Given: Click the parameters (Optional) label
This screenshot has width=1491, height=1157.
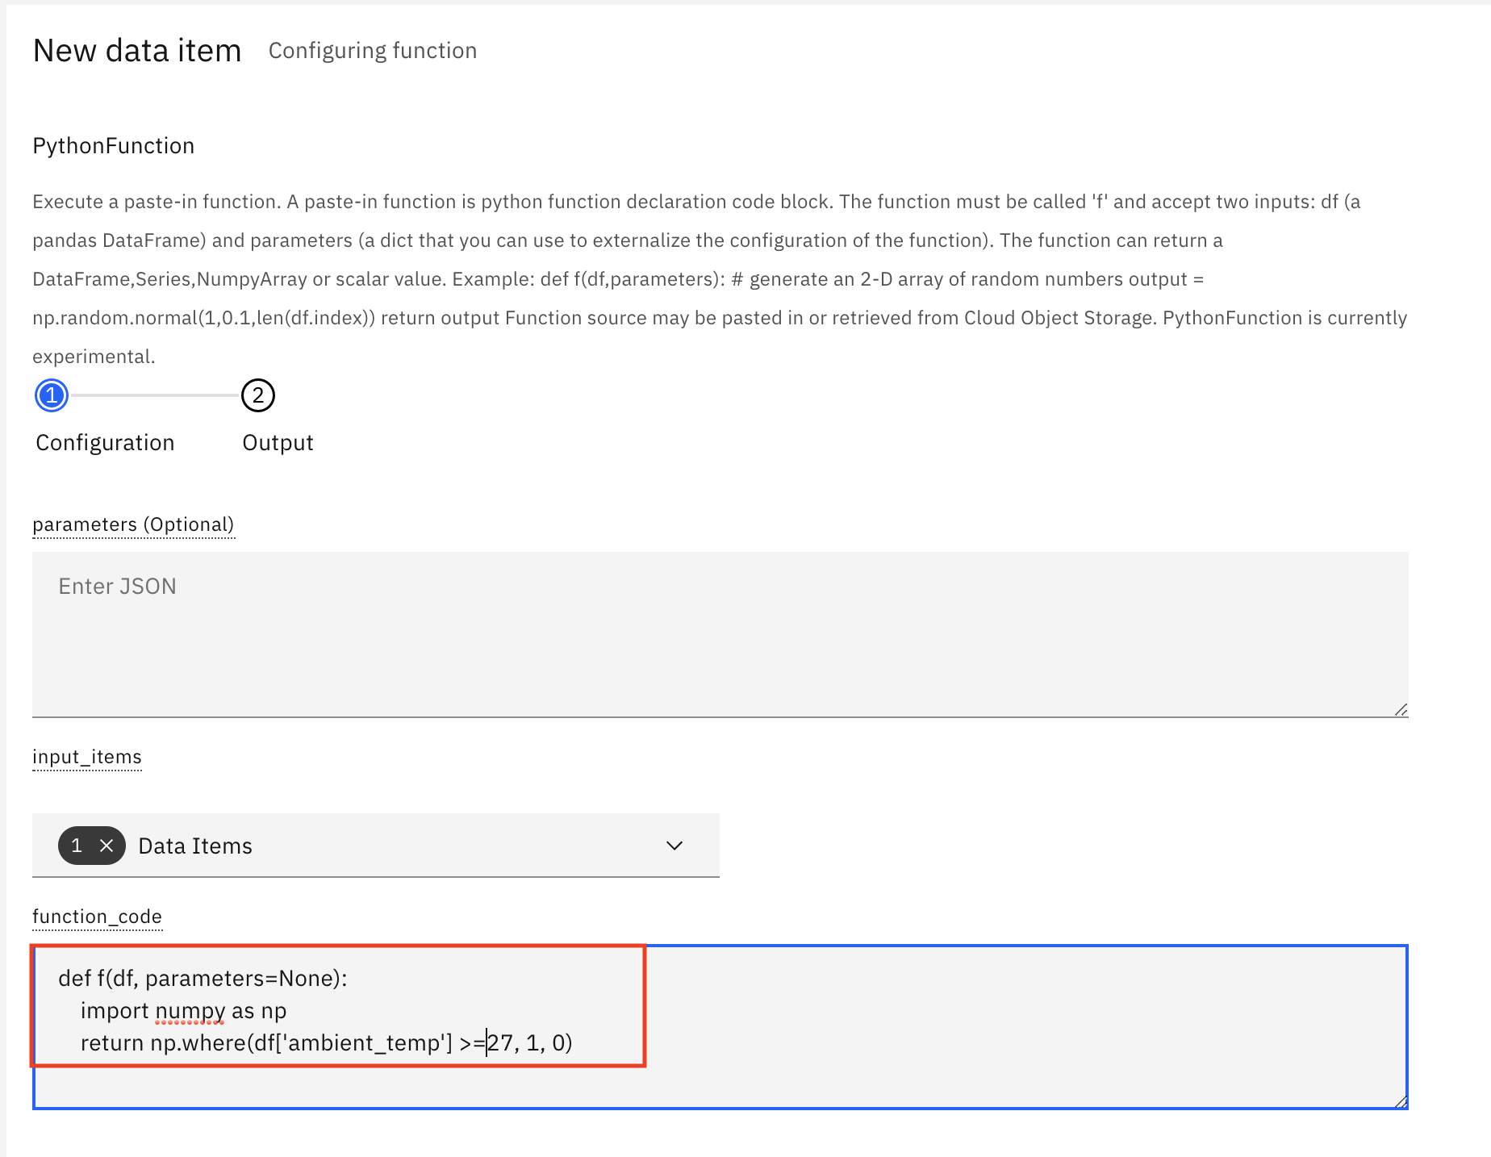Looking at the screenshot, I should [x=133, y=524].
